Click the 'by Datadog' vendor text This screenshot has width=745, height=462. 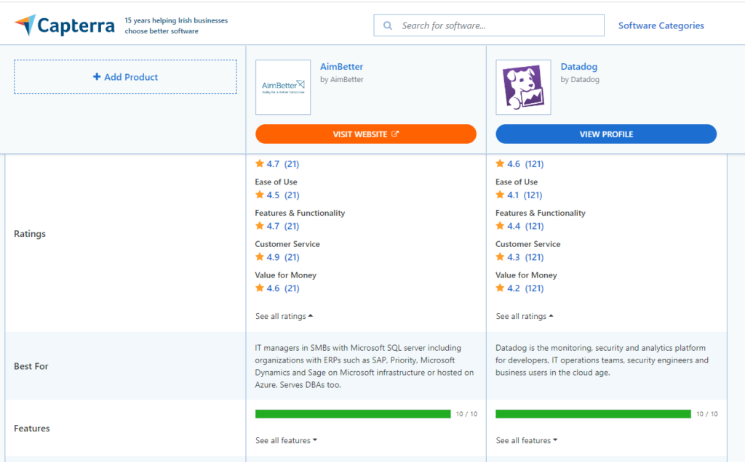pos(580,79)
